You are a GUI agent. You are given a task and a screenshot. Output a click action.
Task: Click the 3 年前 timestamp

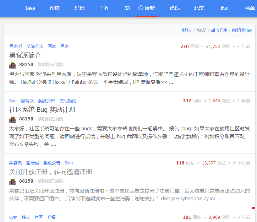point(244,217)
